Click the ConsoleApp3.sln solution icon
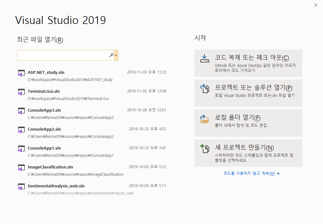 point(21,111)
